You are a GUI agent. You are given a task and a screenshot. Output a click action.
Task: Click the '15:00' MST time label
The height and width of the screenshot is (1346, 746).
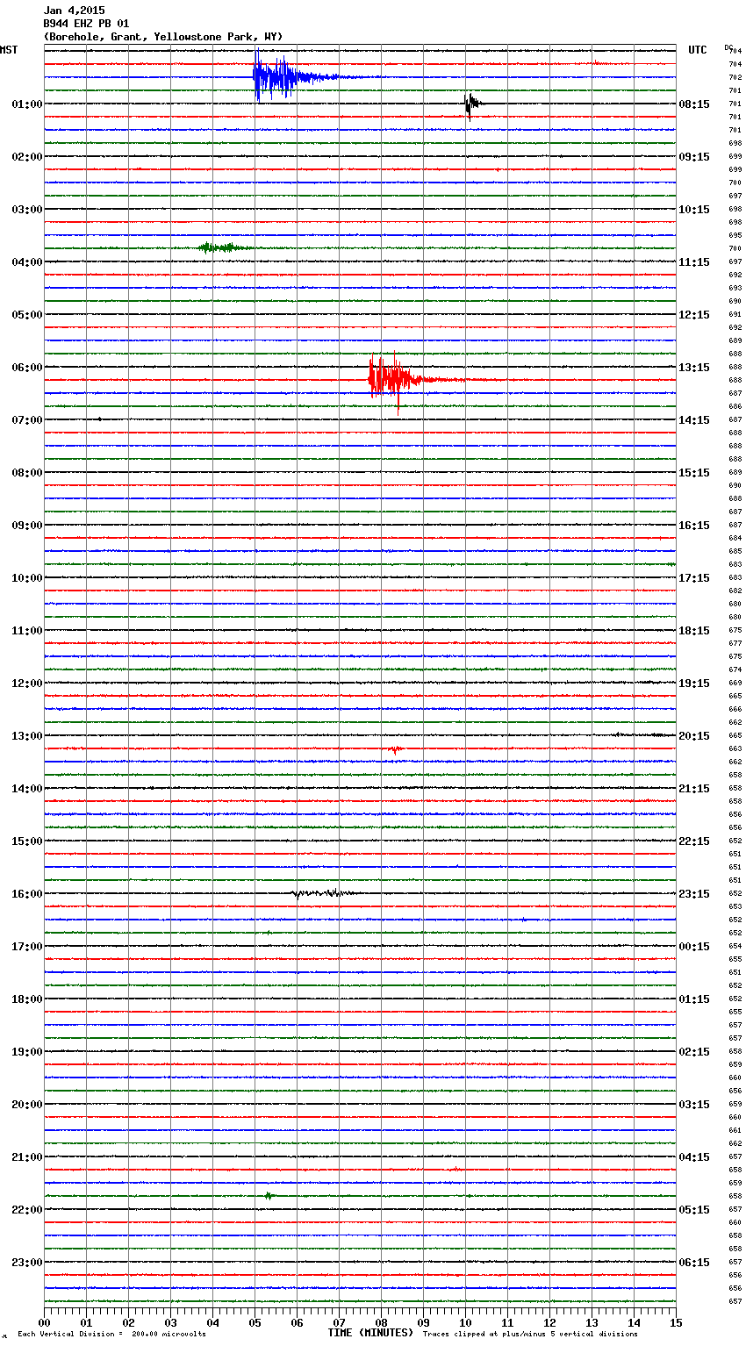(27, 841)
